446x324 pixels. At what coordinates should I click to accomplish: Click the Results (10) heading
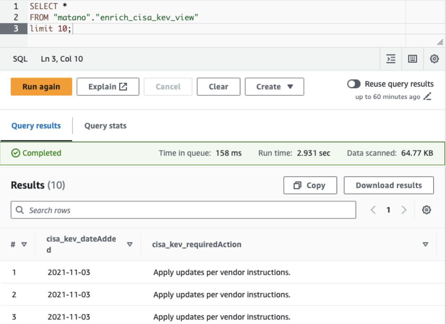click(x=38, y=185)
